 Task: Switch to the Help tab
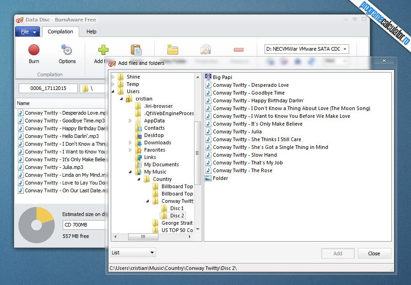tap(92, 32)
